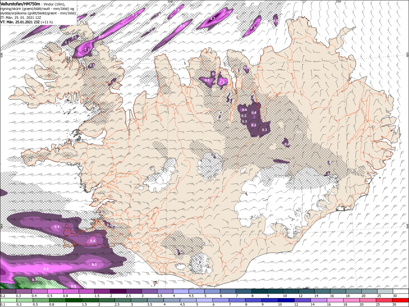
Task: Click the bright pink 0.5 snow legend swatch
Action: click(55, 291)
